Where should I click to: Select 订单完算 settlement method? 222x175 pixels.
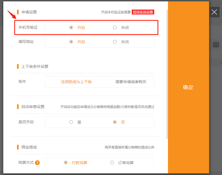tap(112, 163)
